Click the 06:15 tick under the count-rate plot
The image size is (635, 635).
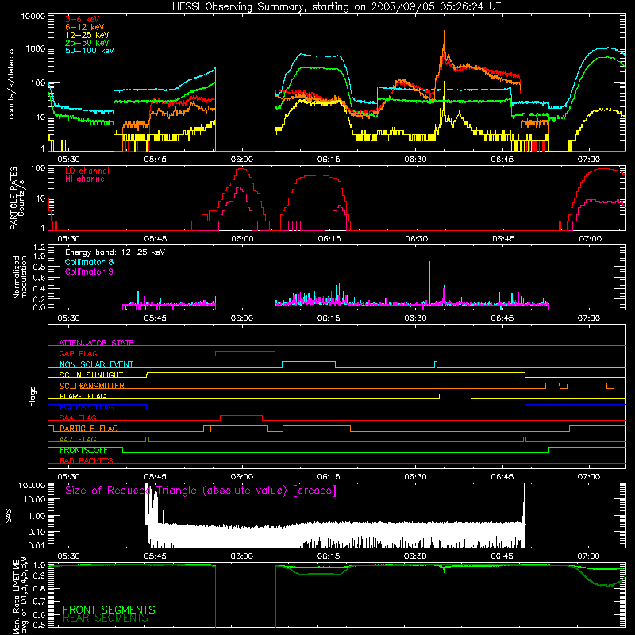329,160
